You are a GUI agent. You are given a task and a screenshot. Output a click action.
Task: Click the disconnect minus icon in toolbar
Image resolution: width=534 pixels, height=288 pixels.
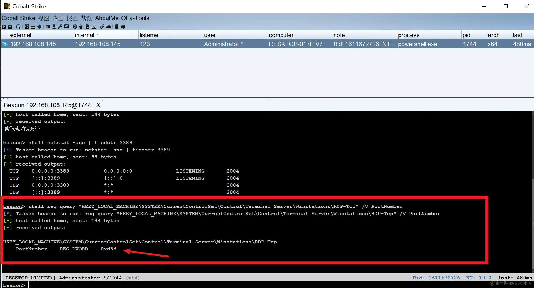pos(10,26)
